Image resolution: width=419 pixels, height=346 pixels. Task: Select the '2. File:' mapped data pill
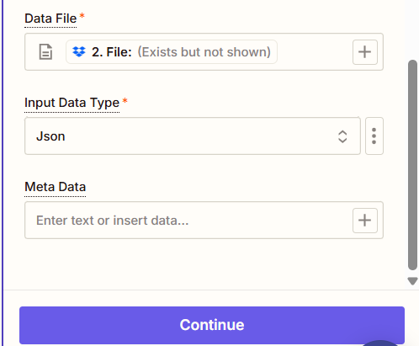pos(172,52)
